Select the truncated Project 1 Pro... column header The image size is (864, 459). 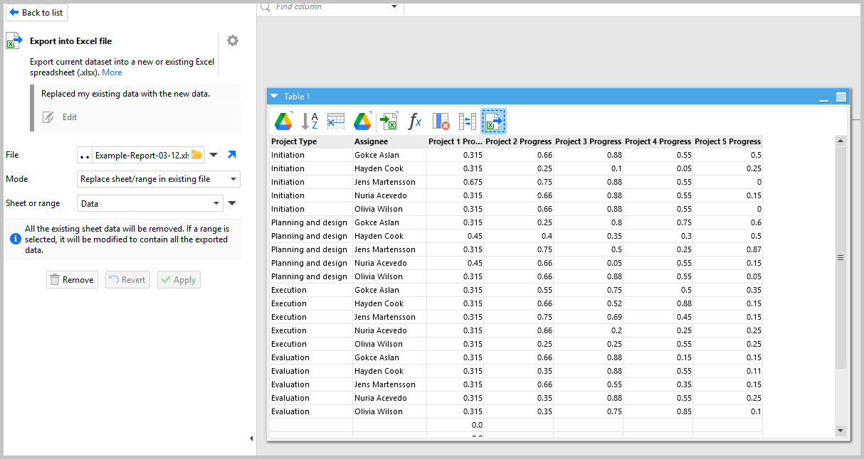[455, 141]
